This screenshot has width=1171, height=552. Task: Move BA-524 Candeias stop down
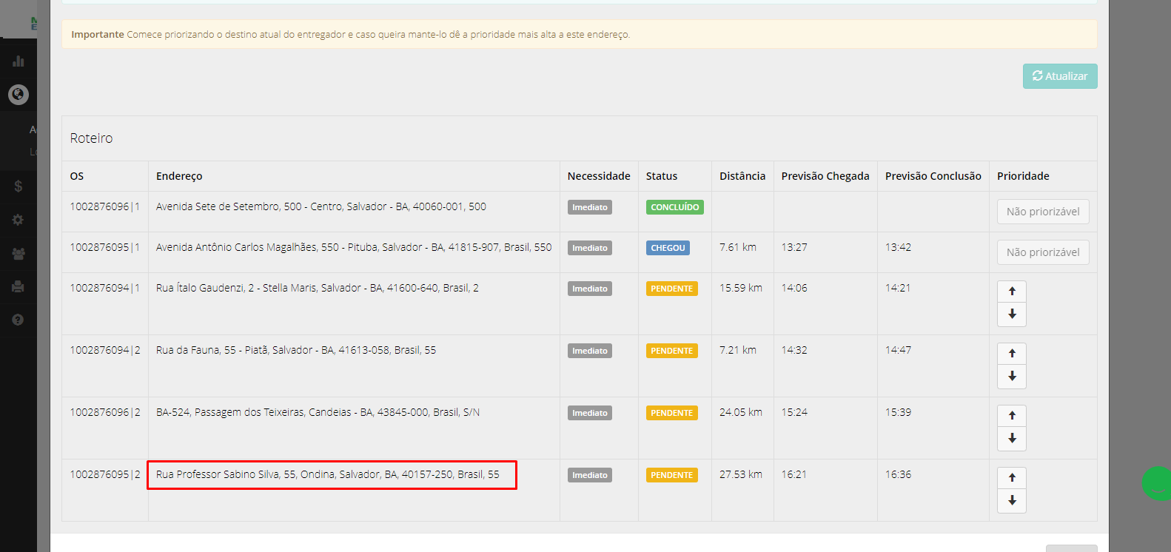[x=1012, y=439]
